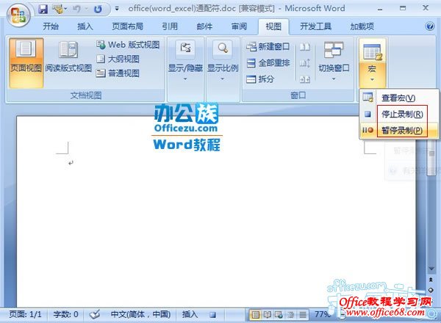Click 新建窗口 new window

pos(268,46)
